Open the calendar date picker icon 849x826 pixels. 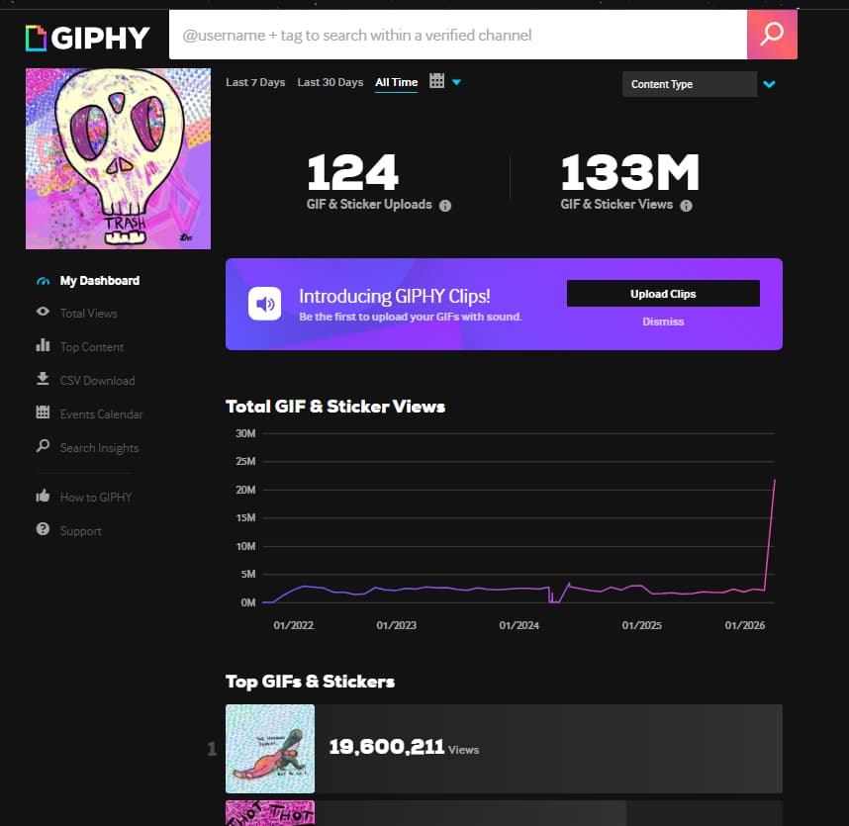click(437, 81)
